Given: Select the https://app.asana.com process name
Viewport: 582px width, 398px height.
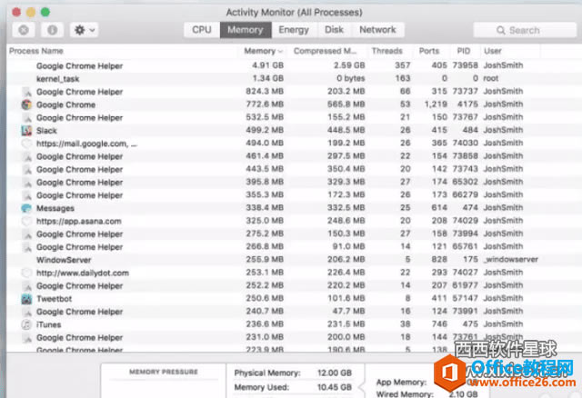Looking at the screenshot, I should (79, 221).
